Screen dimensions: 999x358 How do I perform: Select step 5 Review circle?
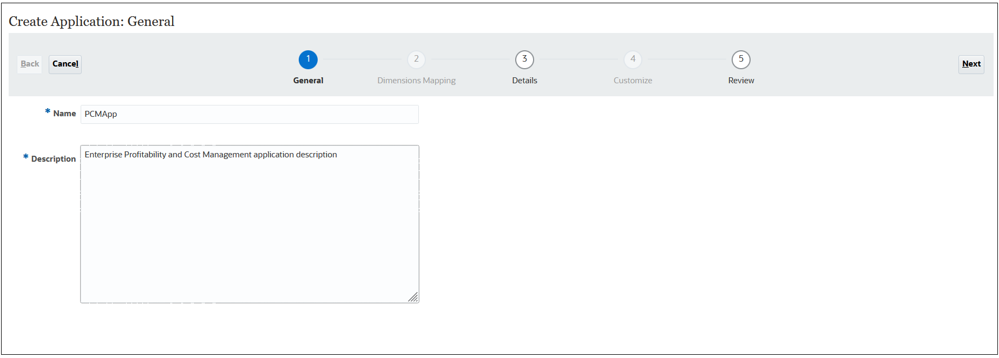[x=741, y=59]
